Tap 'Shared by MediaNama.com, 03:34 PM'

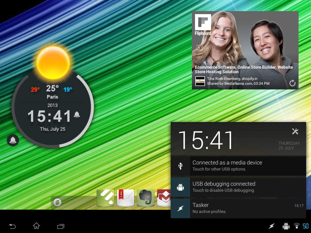tap(238, 84)
